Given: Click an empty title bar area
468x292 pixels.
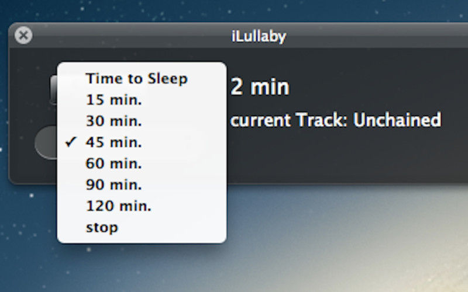Looking at the screenshot, I should pyautogui.click(x=373, y=35).
